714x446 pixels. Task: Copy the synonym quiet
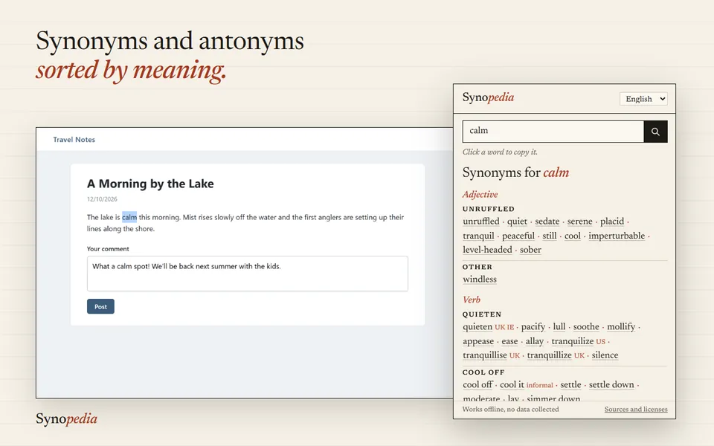tap(517, 222)
